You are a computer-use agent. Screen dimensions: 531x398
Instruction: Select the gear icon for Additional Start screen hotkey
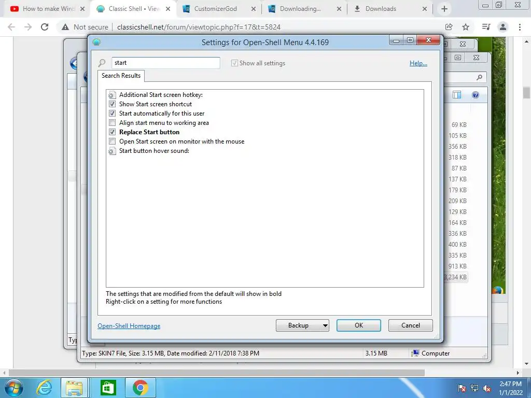[112, 95]
